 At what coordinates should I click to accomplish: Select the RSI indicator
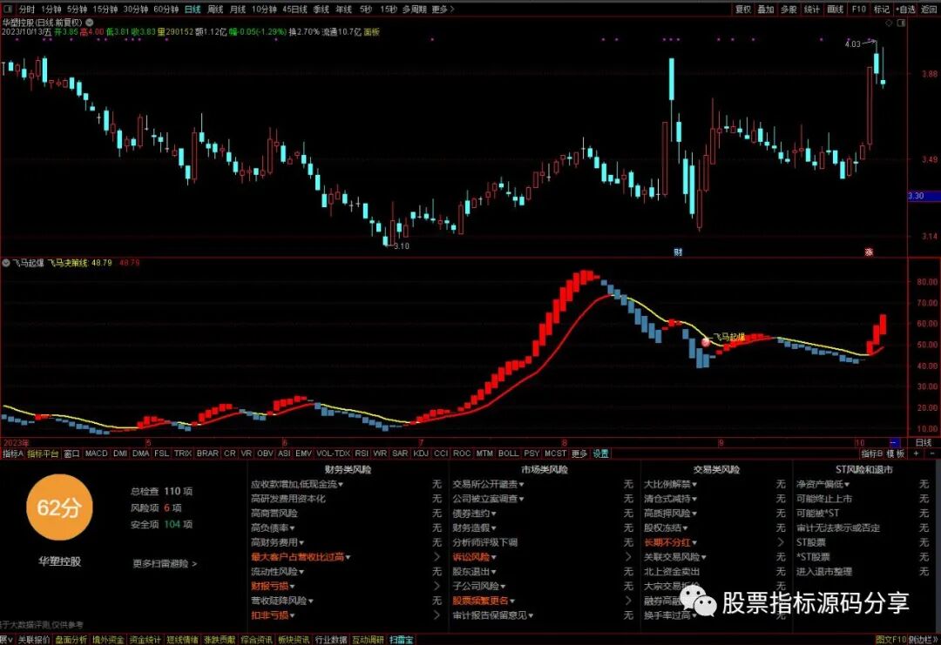[x=362, y=454]
